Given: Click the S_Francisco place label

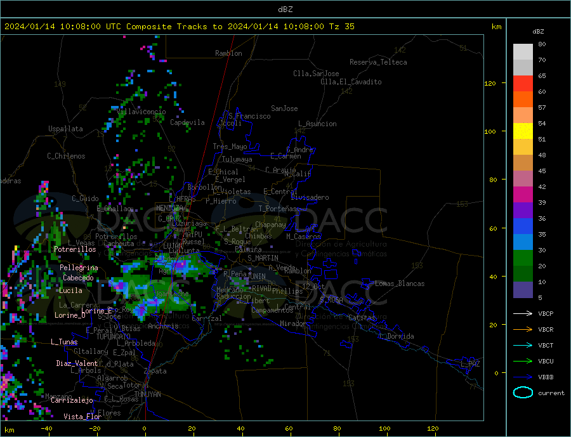Looking at the screenshot, I should point(249,116).
